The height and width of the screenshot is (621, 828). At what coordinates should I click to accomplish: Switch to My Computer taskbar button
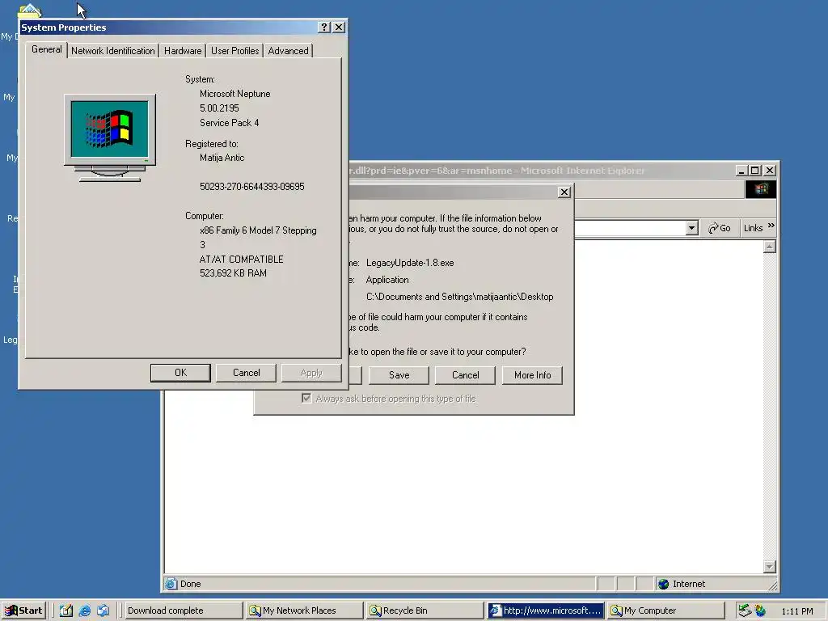click(665, 610)
